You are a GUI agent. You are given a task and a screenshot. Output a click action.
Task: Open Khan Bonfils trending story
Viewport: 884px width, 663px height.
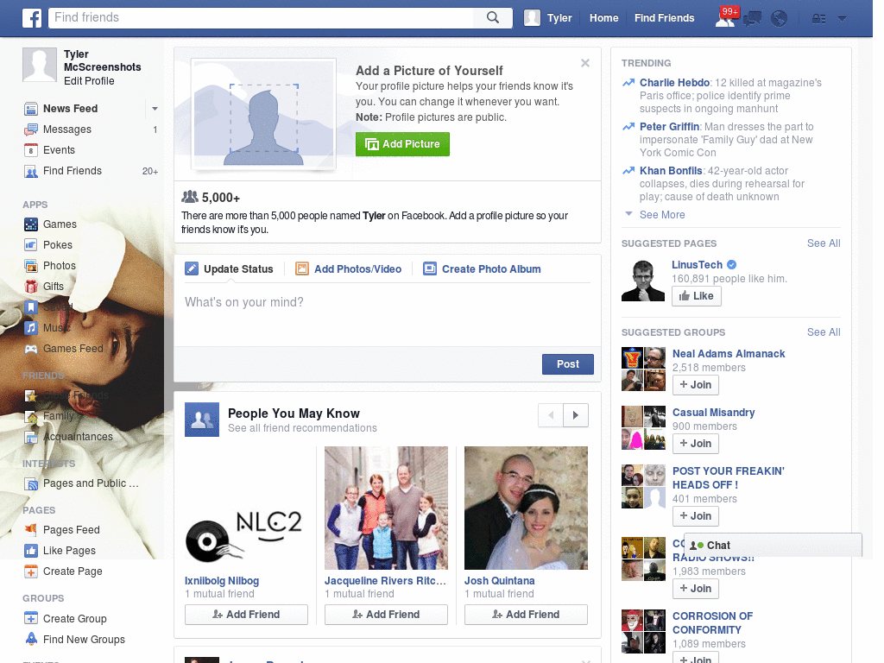670,171
